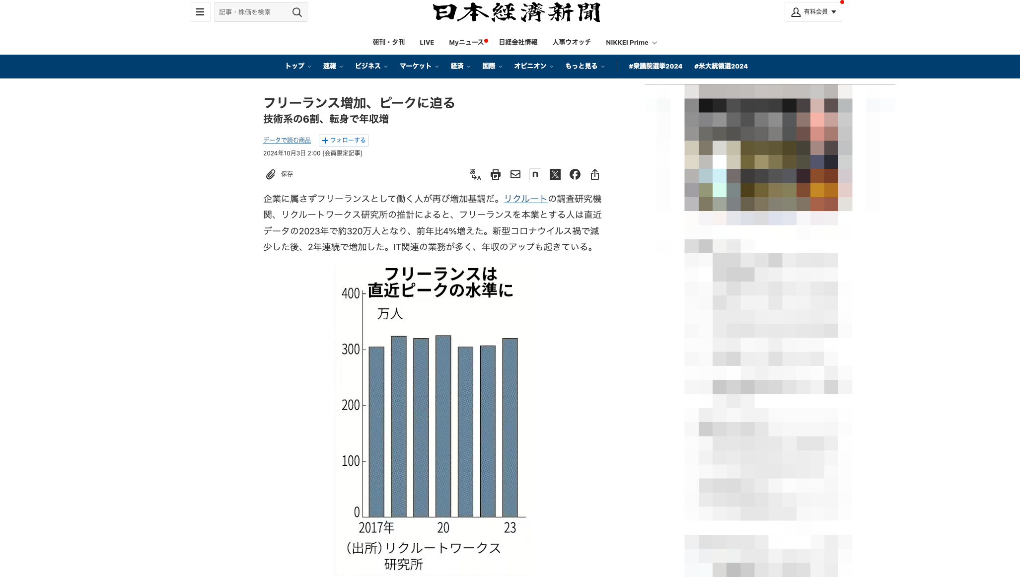This screenshot has width=1020, height=577.
Task: Open the マーケット dropdown menu
Action: tap(418, 66)
